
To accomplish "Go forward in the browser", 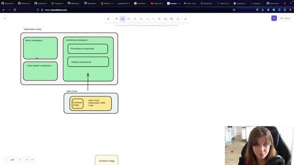I will pos(9,10).
